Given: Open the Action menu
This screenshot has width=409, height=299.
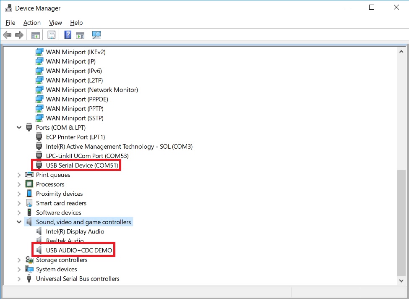Looking at the screenshot, I should point(32,23).
